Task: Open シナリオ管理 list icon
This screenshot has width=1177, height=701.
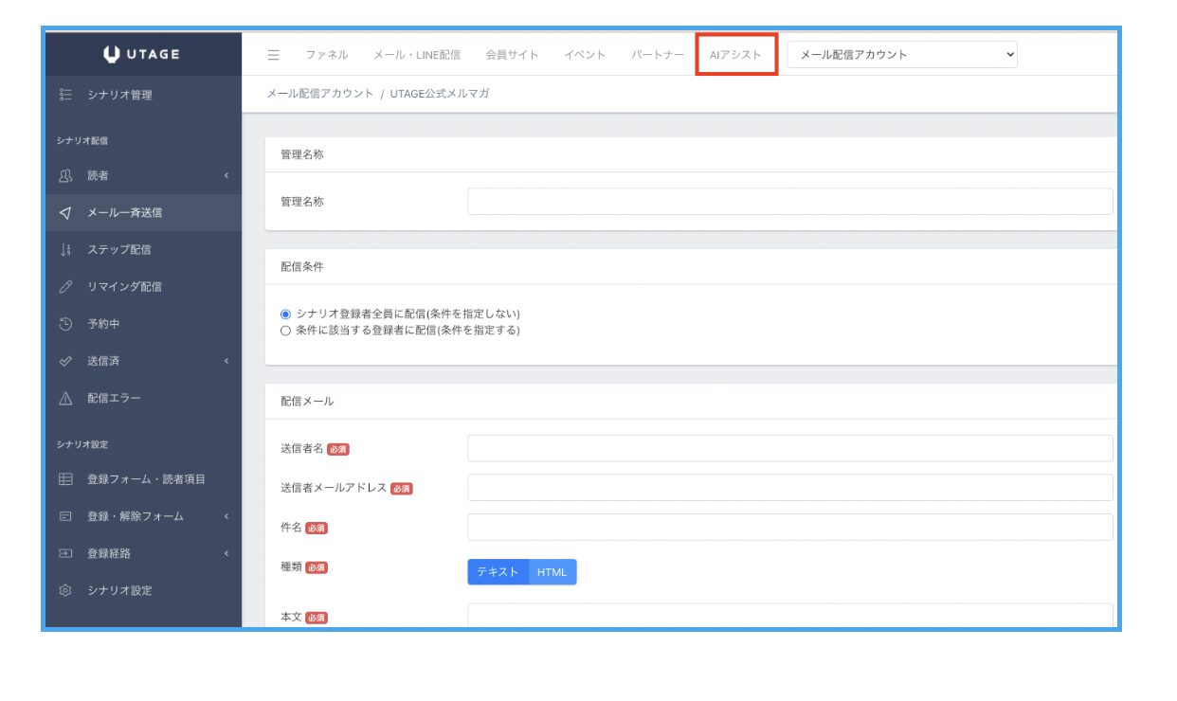Action: pos(65,95)
